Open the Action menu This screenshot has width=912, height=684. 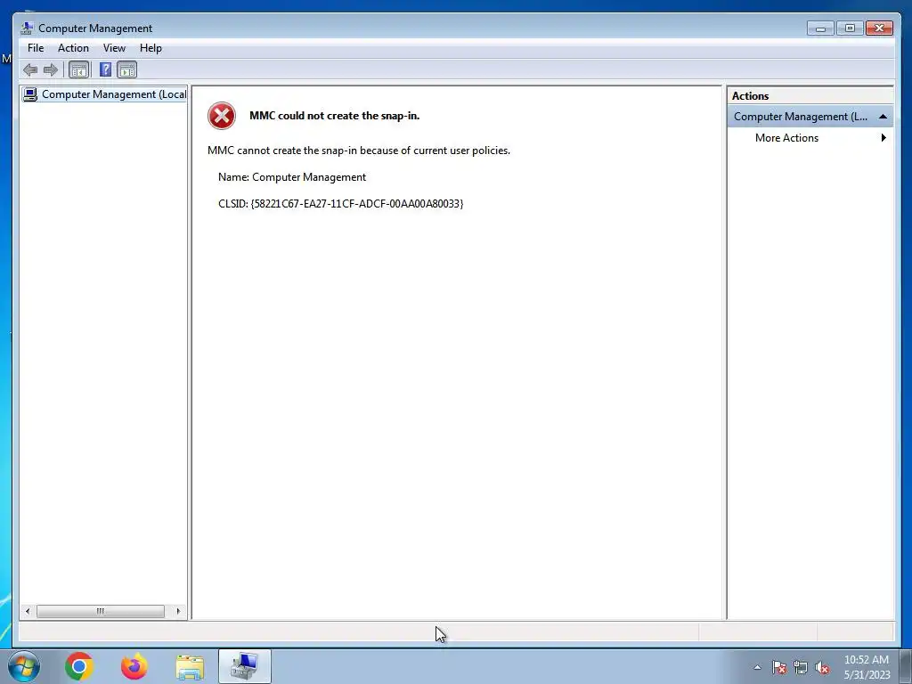[73, 48]
